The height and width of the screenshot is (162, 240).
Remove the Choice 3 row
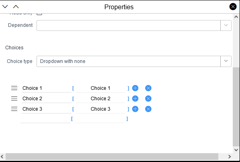(148, 109)
